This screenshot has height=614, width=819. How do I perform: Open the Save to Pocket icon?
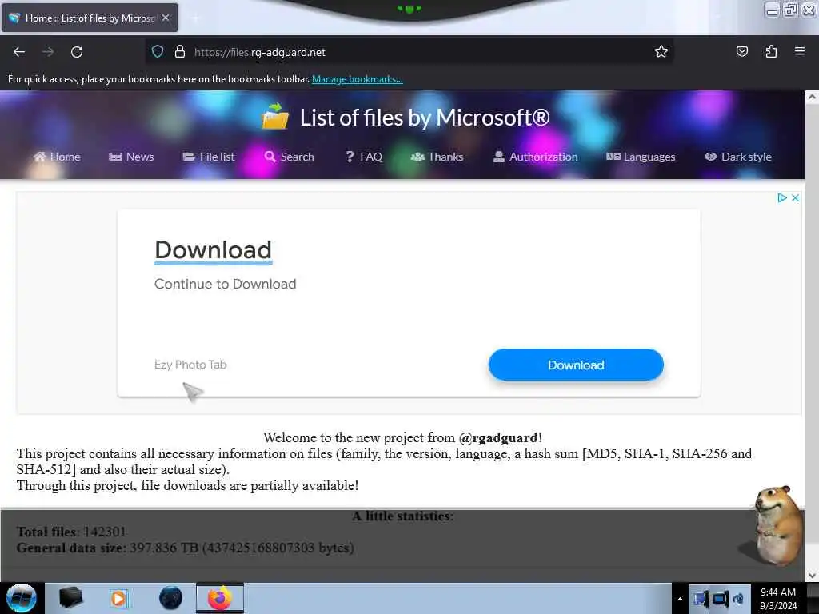click(742, 52)
